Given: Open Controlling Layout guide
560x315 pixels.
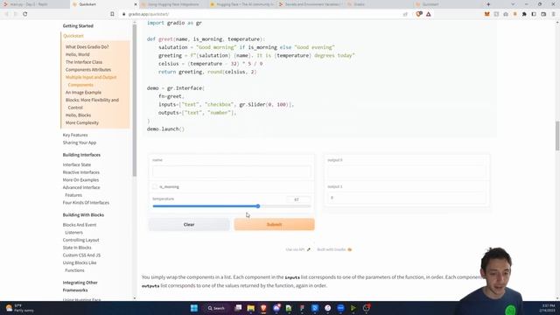Looking at the screenshot, I should pos(81,240).
